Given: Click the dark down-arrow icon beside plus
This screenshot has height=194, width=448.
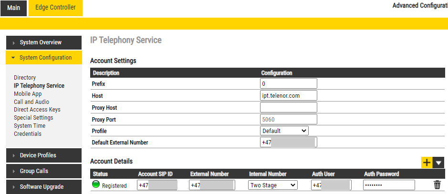Looking at the screenshot, I should [x=438, y=163].
